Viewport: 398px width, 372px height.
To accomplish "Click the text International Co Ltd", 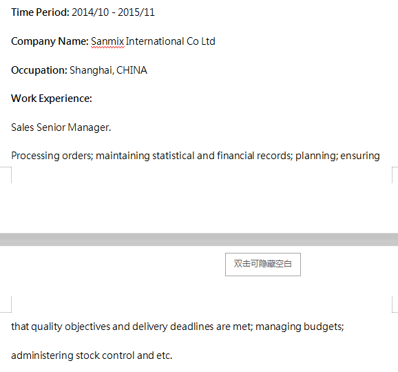I will point(171,41).
